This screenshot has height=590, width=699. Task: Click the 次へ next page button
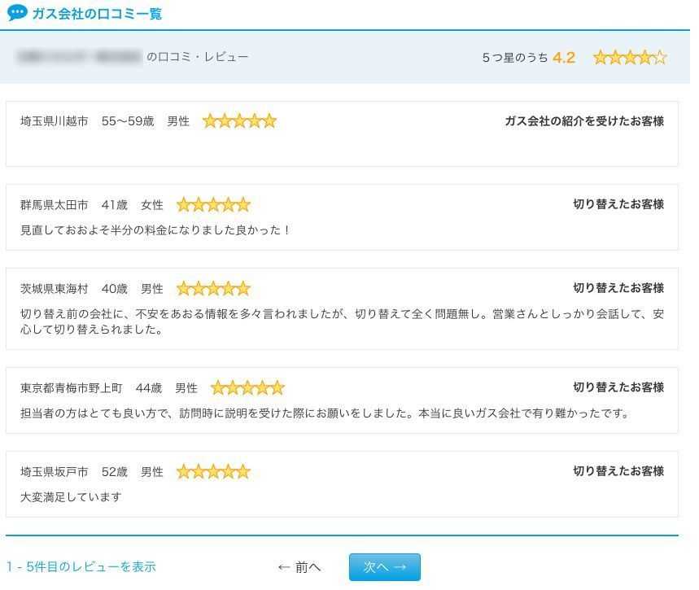pyautogui.click(x=385, y=567)
